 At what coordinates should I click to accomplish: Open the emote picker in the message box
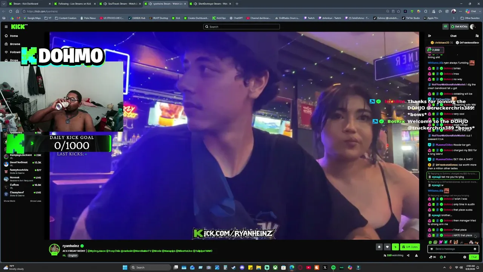pos(475,249)
